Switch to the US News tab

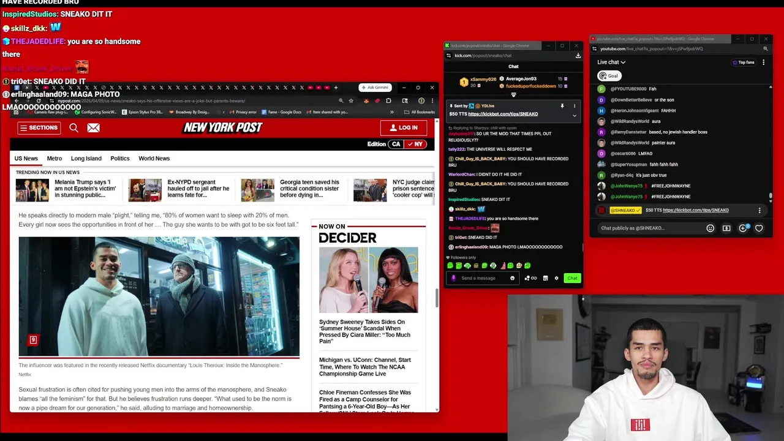click(x=26, y=159)
